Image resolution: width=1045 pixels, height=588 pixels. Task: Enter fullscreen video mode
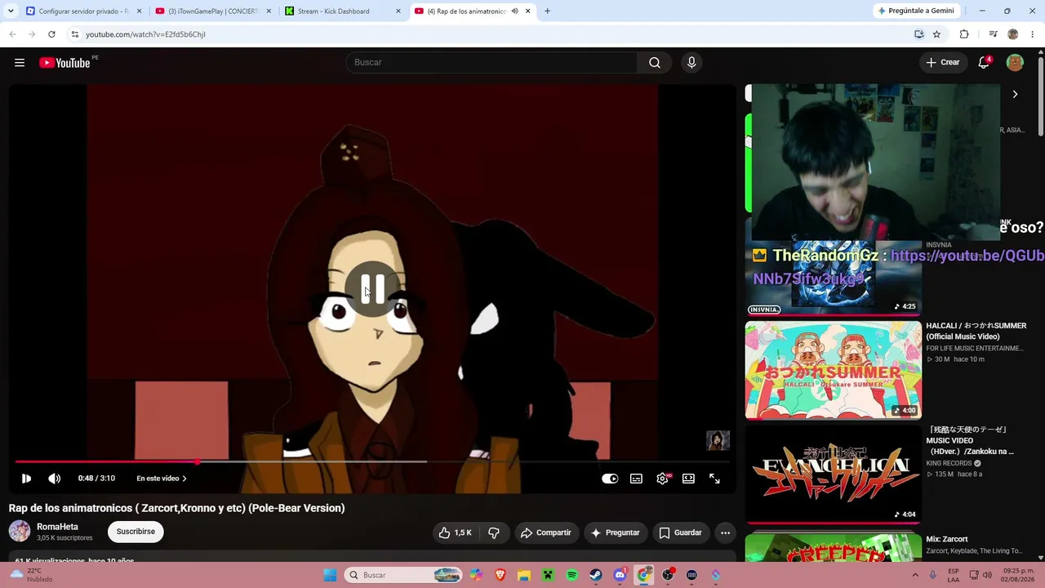pyautogui.click(x=714, y=479)
